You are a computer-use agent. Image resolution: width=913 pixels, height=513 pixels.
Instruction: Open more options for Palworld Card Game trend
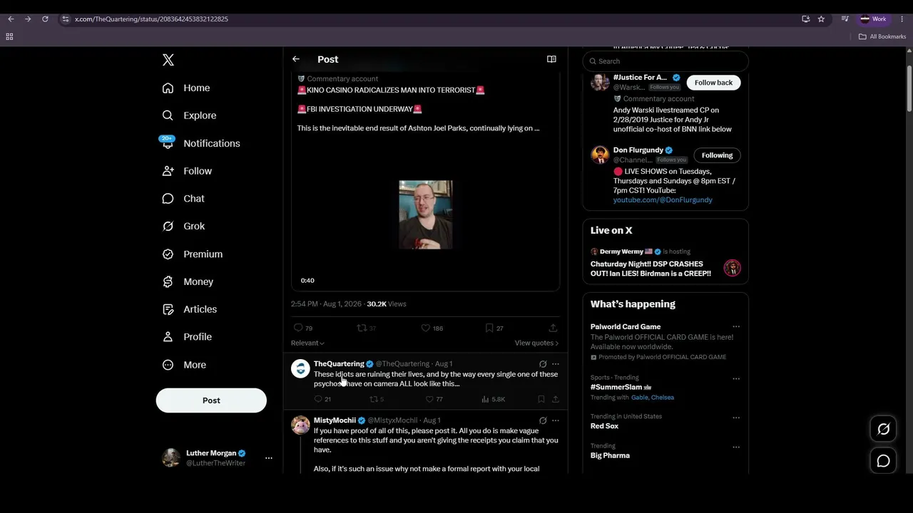pos(736,327)
